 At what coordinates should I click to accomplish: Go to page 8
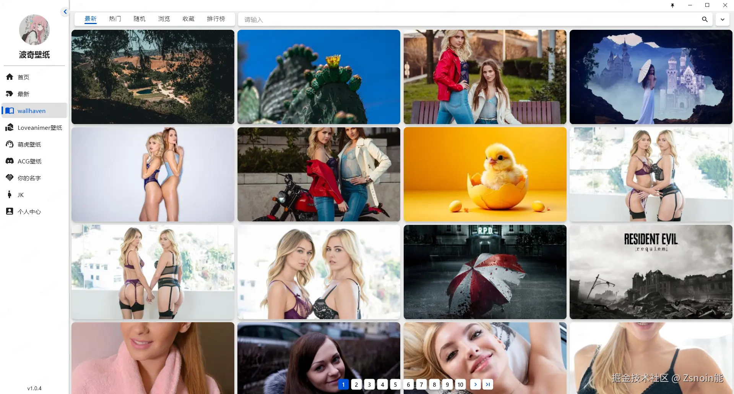434,384
